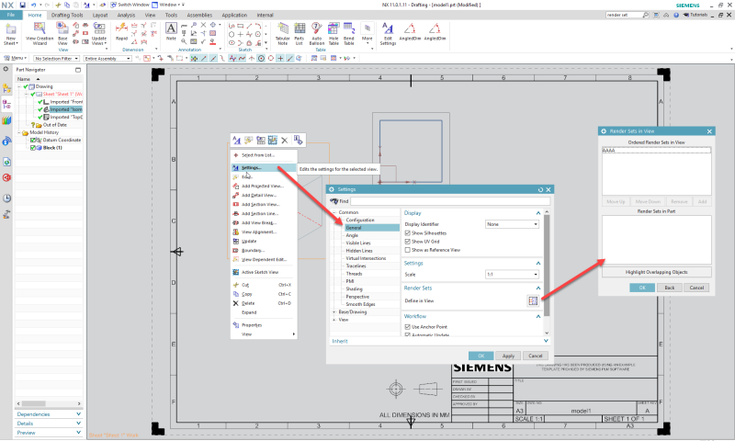Select the AAAA render set entry
This screenshot has height=441, width=735.
[656, 151]
